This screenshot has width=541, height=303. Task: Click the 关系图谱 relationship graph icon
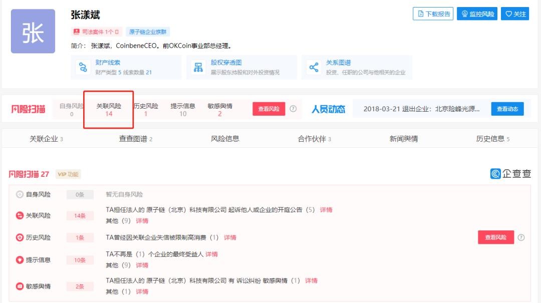(x=314, y=68)
